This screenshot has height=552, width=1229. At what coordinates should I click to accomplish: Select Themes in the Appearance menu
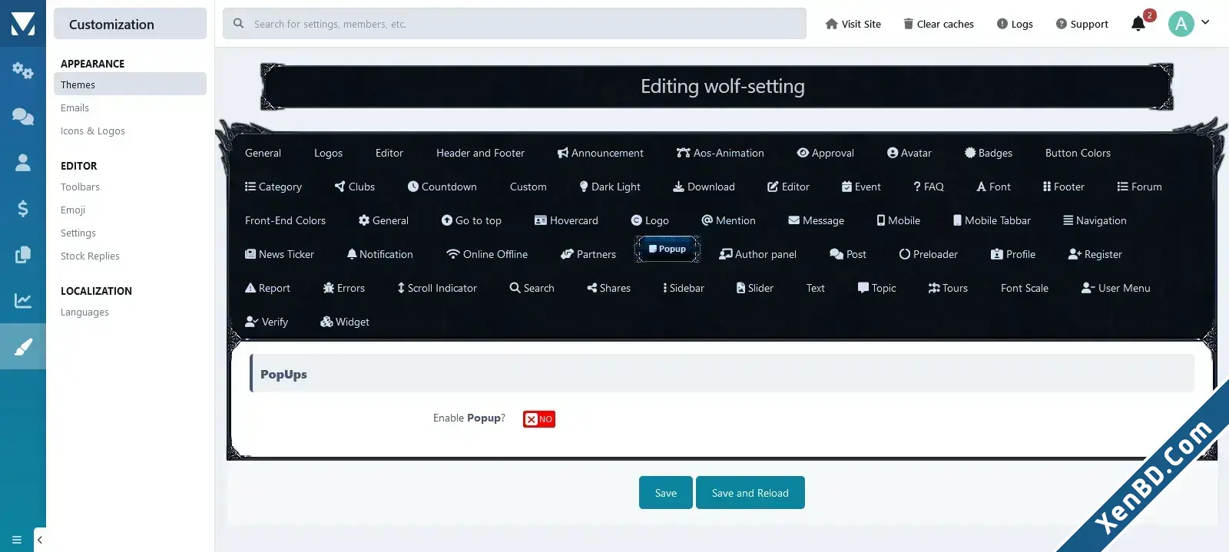(x=130, y=84)
